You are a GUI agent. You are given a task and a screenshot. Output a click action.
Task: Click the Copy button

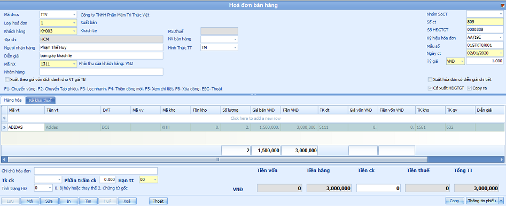454,201
